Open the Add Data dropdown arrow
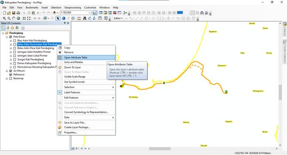The height and width of the screenshot is (155, 287). coord(58,13)
